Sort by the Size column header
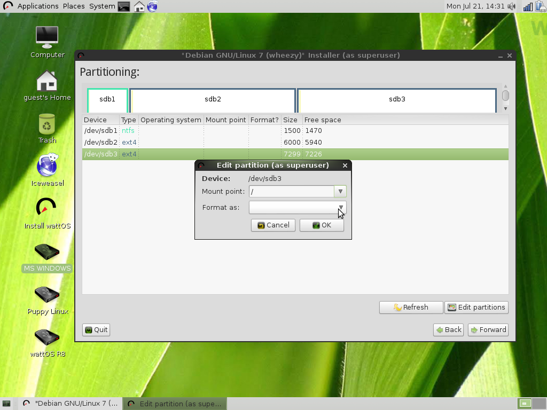Screen dimensions: 547x410 point(292,120)
